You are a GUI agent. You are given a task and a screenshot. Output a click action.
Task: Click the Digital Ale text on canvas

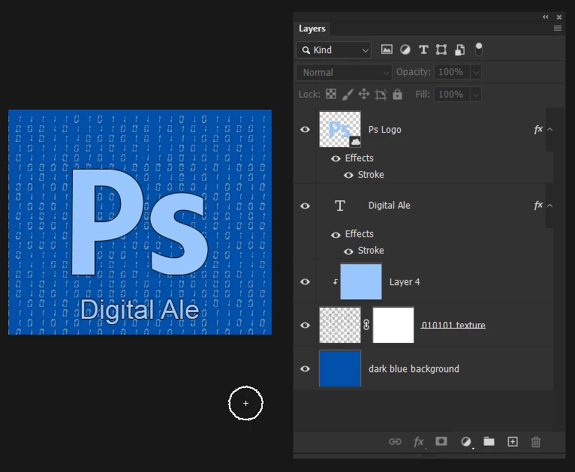click(x=140, y=310)
